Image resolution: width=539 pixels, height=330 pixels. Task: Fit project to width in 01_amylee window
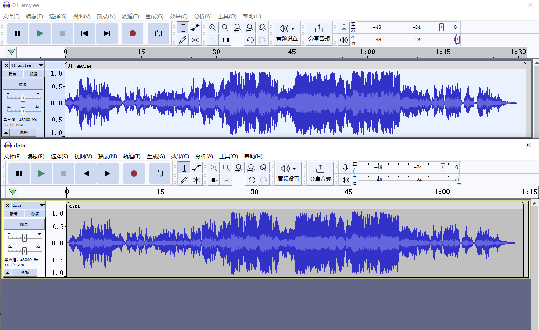[250, 28]
